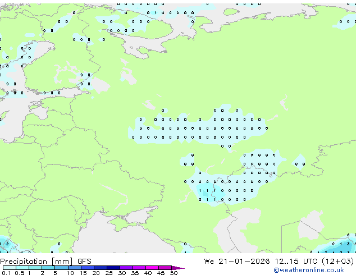Click the 'We 21-01-2026' date text
356x275 pixels.
point(237,262)
